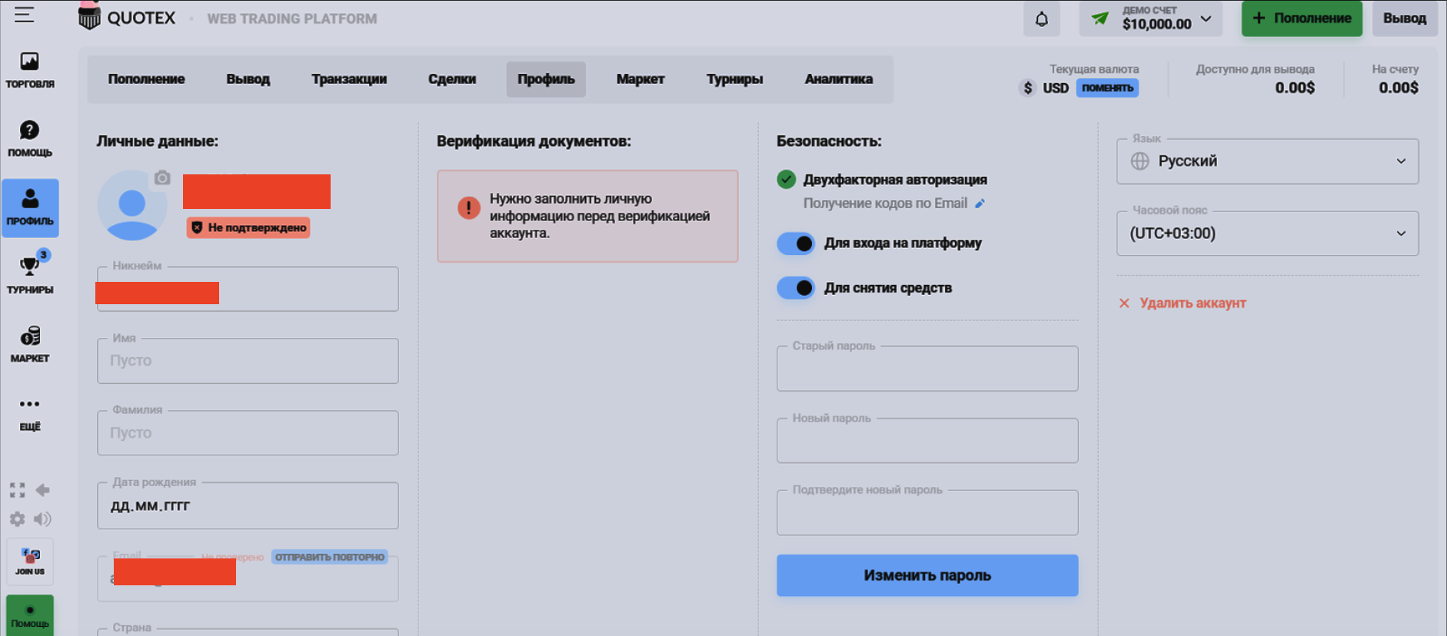The height and width of the screenshot is (636, 1447).
Task: Click Поменять currency button
Action: pyautogui.click(x=1107, y=88)
